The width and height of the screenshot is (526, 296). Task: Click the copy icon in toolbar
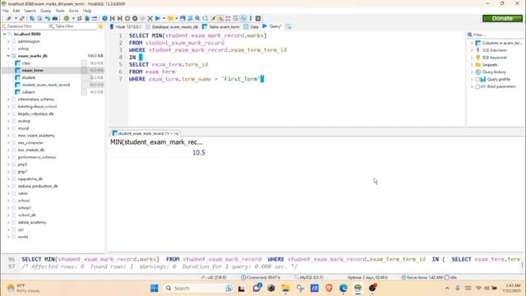[32, 18]
